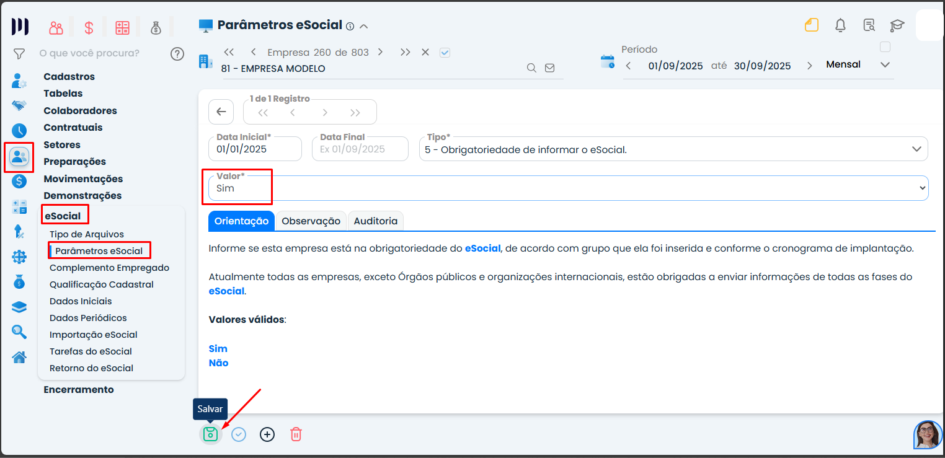Open the handshake sidebar module
This screenshot has width=945, height=458.
pos(19,105)
